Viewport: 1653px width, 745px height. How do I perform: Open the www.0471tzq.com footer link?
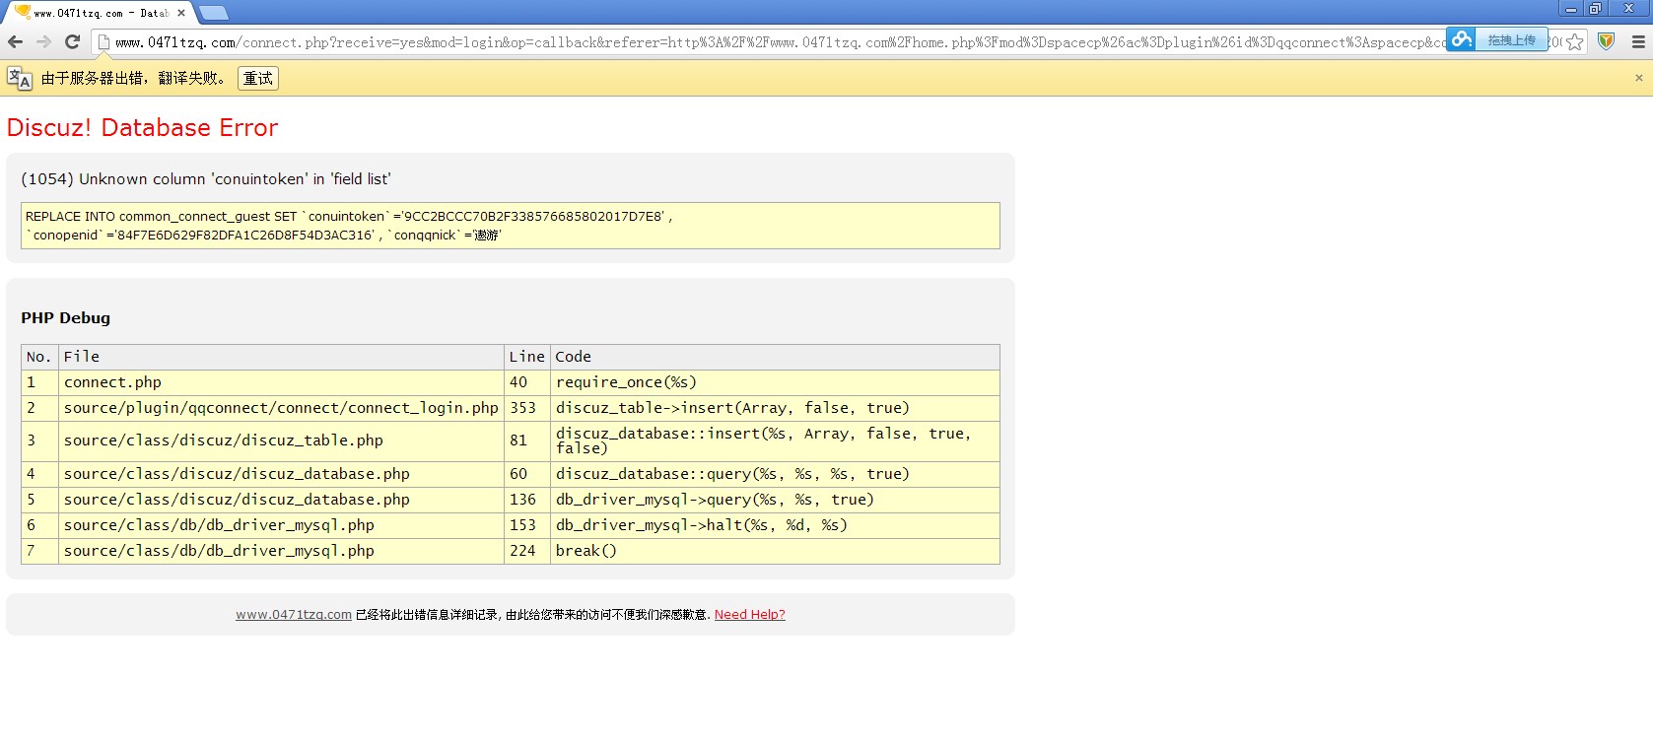294,614
